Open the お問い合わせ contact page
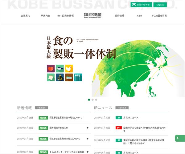 point(141,5)
